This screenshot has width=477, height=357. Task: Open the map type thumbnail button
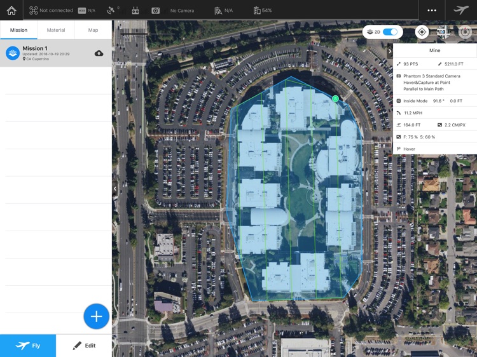(443, 32)
